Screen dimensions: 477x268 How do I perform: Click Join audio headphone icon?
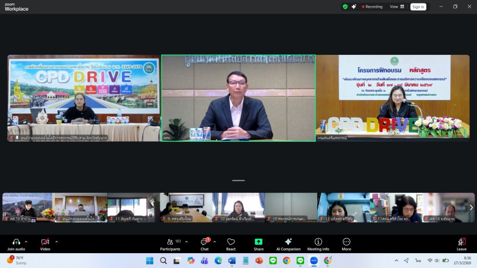pos(16,242)
